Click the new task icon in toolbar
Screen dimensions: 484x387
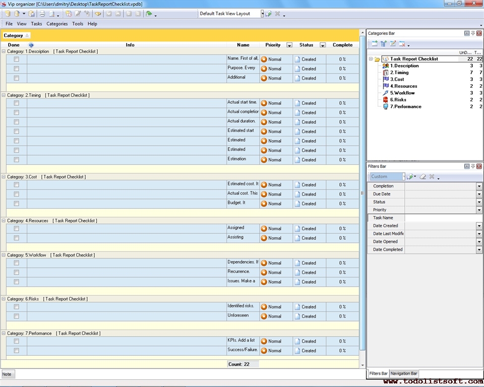[x=69, y=14]
